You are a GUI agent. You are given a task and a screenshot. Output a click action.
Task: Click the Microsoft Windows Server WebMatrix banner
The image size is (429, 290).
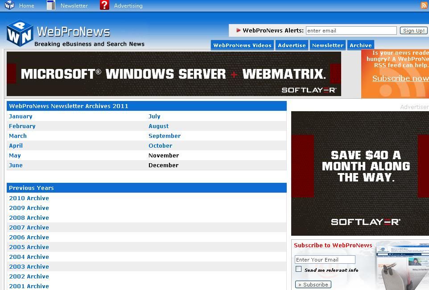174,74
